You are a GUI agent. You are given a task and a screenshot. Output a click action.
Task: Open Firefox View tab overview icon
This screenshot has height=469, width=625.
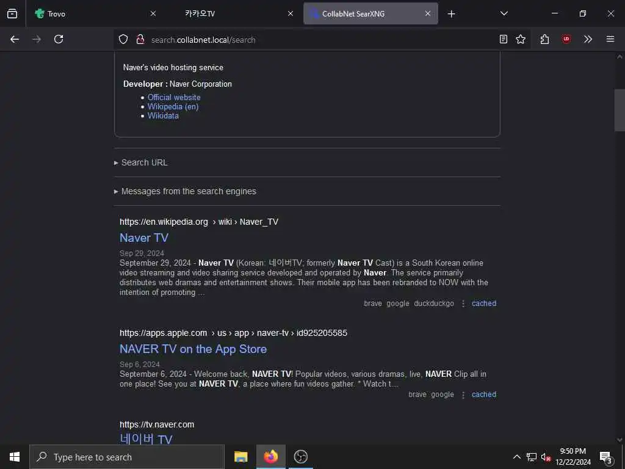click(12, 13)
